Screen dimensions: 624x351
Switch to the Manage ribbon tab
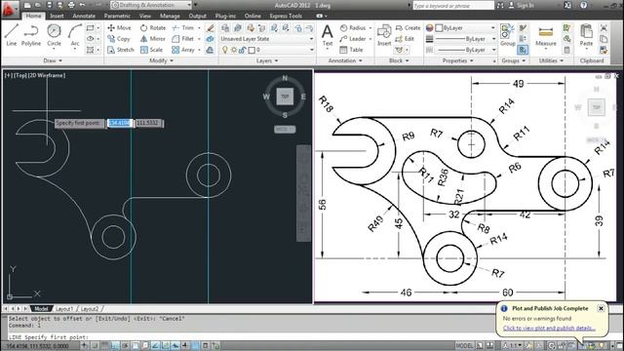170,16
